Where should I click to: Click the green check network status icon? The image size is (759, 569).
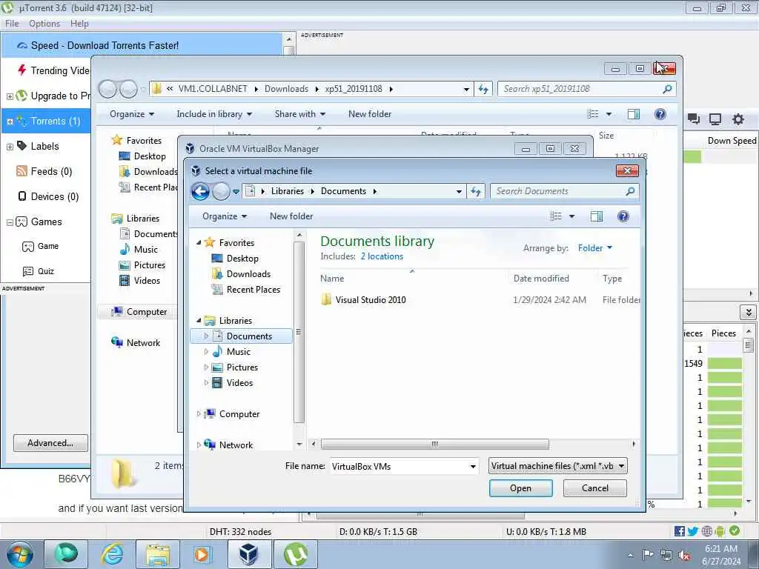point(735,530)
